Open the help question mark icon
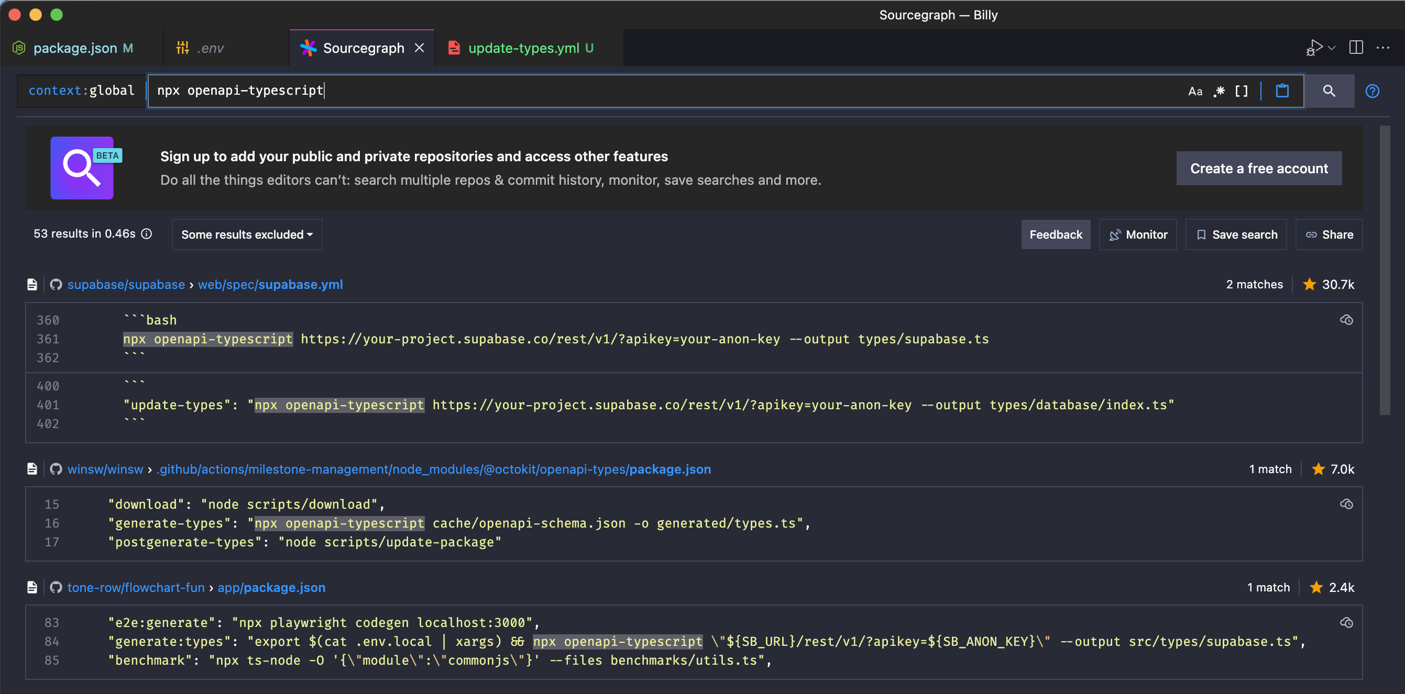1405x694 pixels. click(x=1371, y=91)
